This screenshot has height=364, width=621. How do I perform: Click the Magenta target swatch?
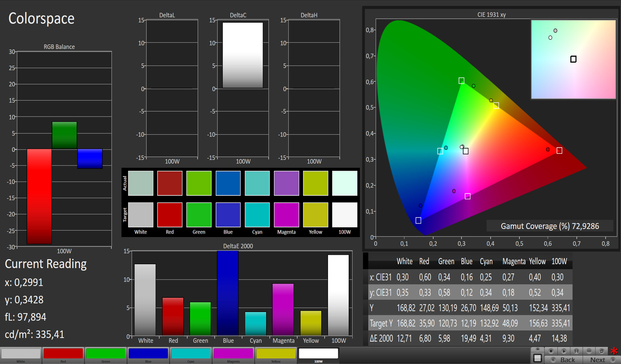tap(286, 215)
